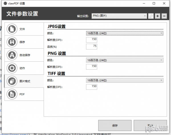This screenshot has height=135, width=171.
Task: Add a new profile with plus button
Action: (x=158, y=16)
